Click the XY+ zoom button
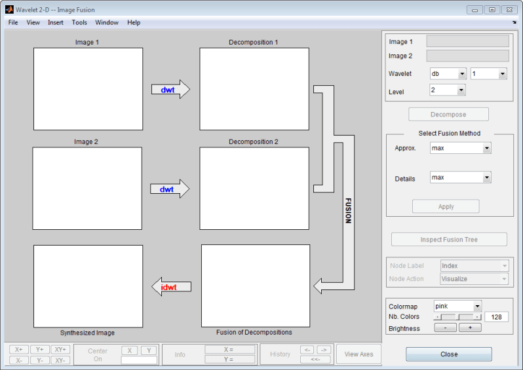The height and width of the screenshot is (370, 523). [x=60, y=349]
